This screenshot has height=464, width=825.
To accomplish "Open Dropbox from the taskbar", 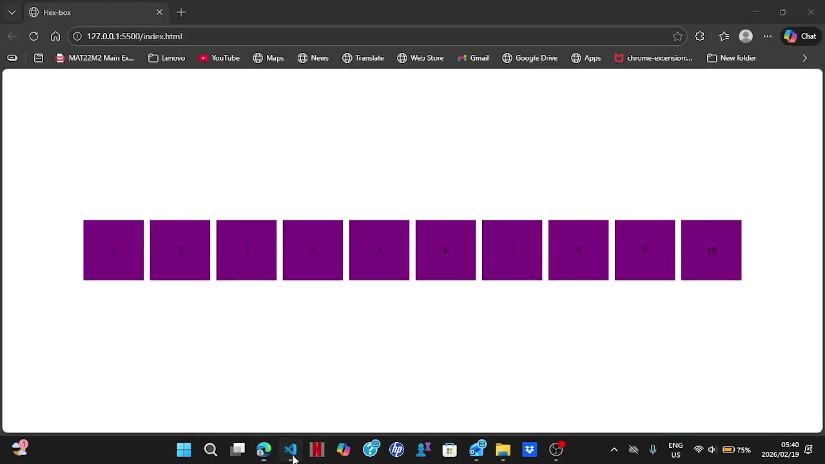I will [529, 450].
